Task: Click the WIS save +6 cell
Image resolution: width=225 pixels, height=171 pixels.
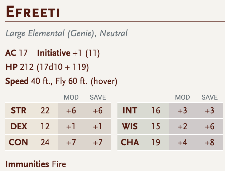Action: click(x=210, y=127)
